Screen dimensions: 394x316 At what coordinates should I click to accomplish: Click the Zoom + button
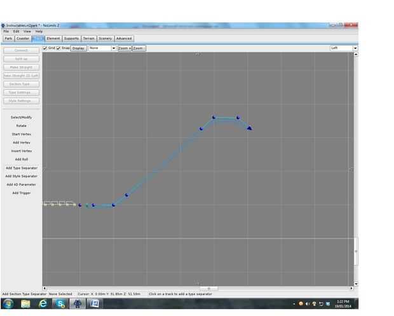pyautogui.click(x=125, y=48)
